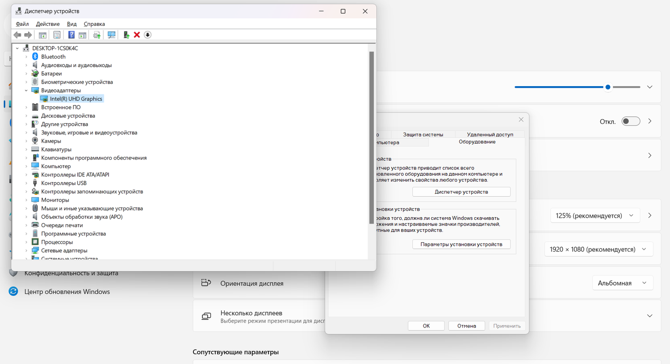Select the Объекты обработки звука (APO) row

pyautogui.click(x=82, y=217)
